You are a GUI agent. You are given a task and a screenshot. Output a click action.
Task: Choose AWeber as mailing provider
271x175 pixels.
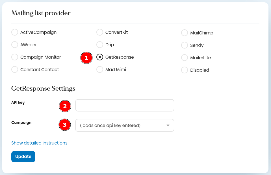click(x=15, y=45)
